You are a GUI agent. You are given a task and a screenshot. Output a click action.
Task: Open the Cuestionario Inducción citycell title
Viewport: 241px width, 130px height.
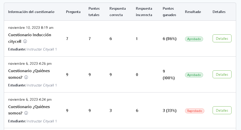29,35
